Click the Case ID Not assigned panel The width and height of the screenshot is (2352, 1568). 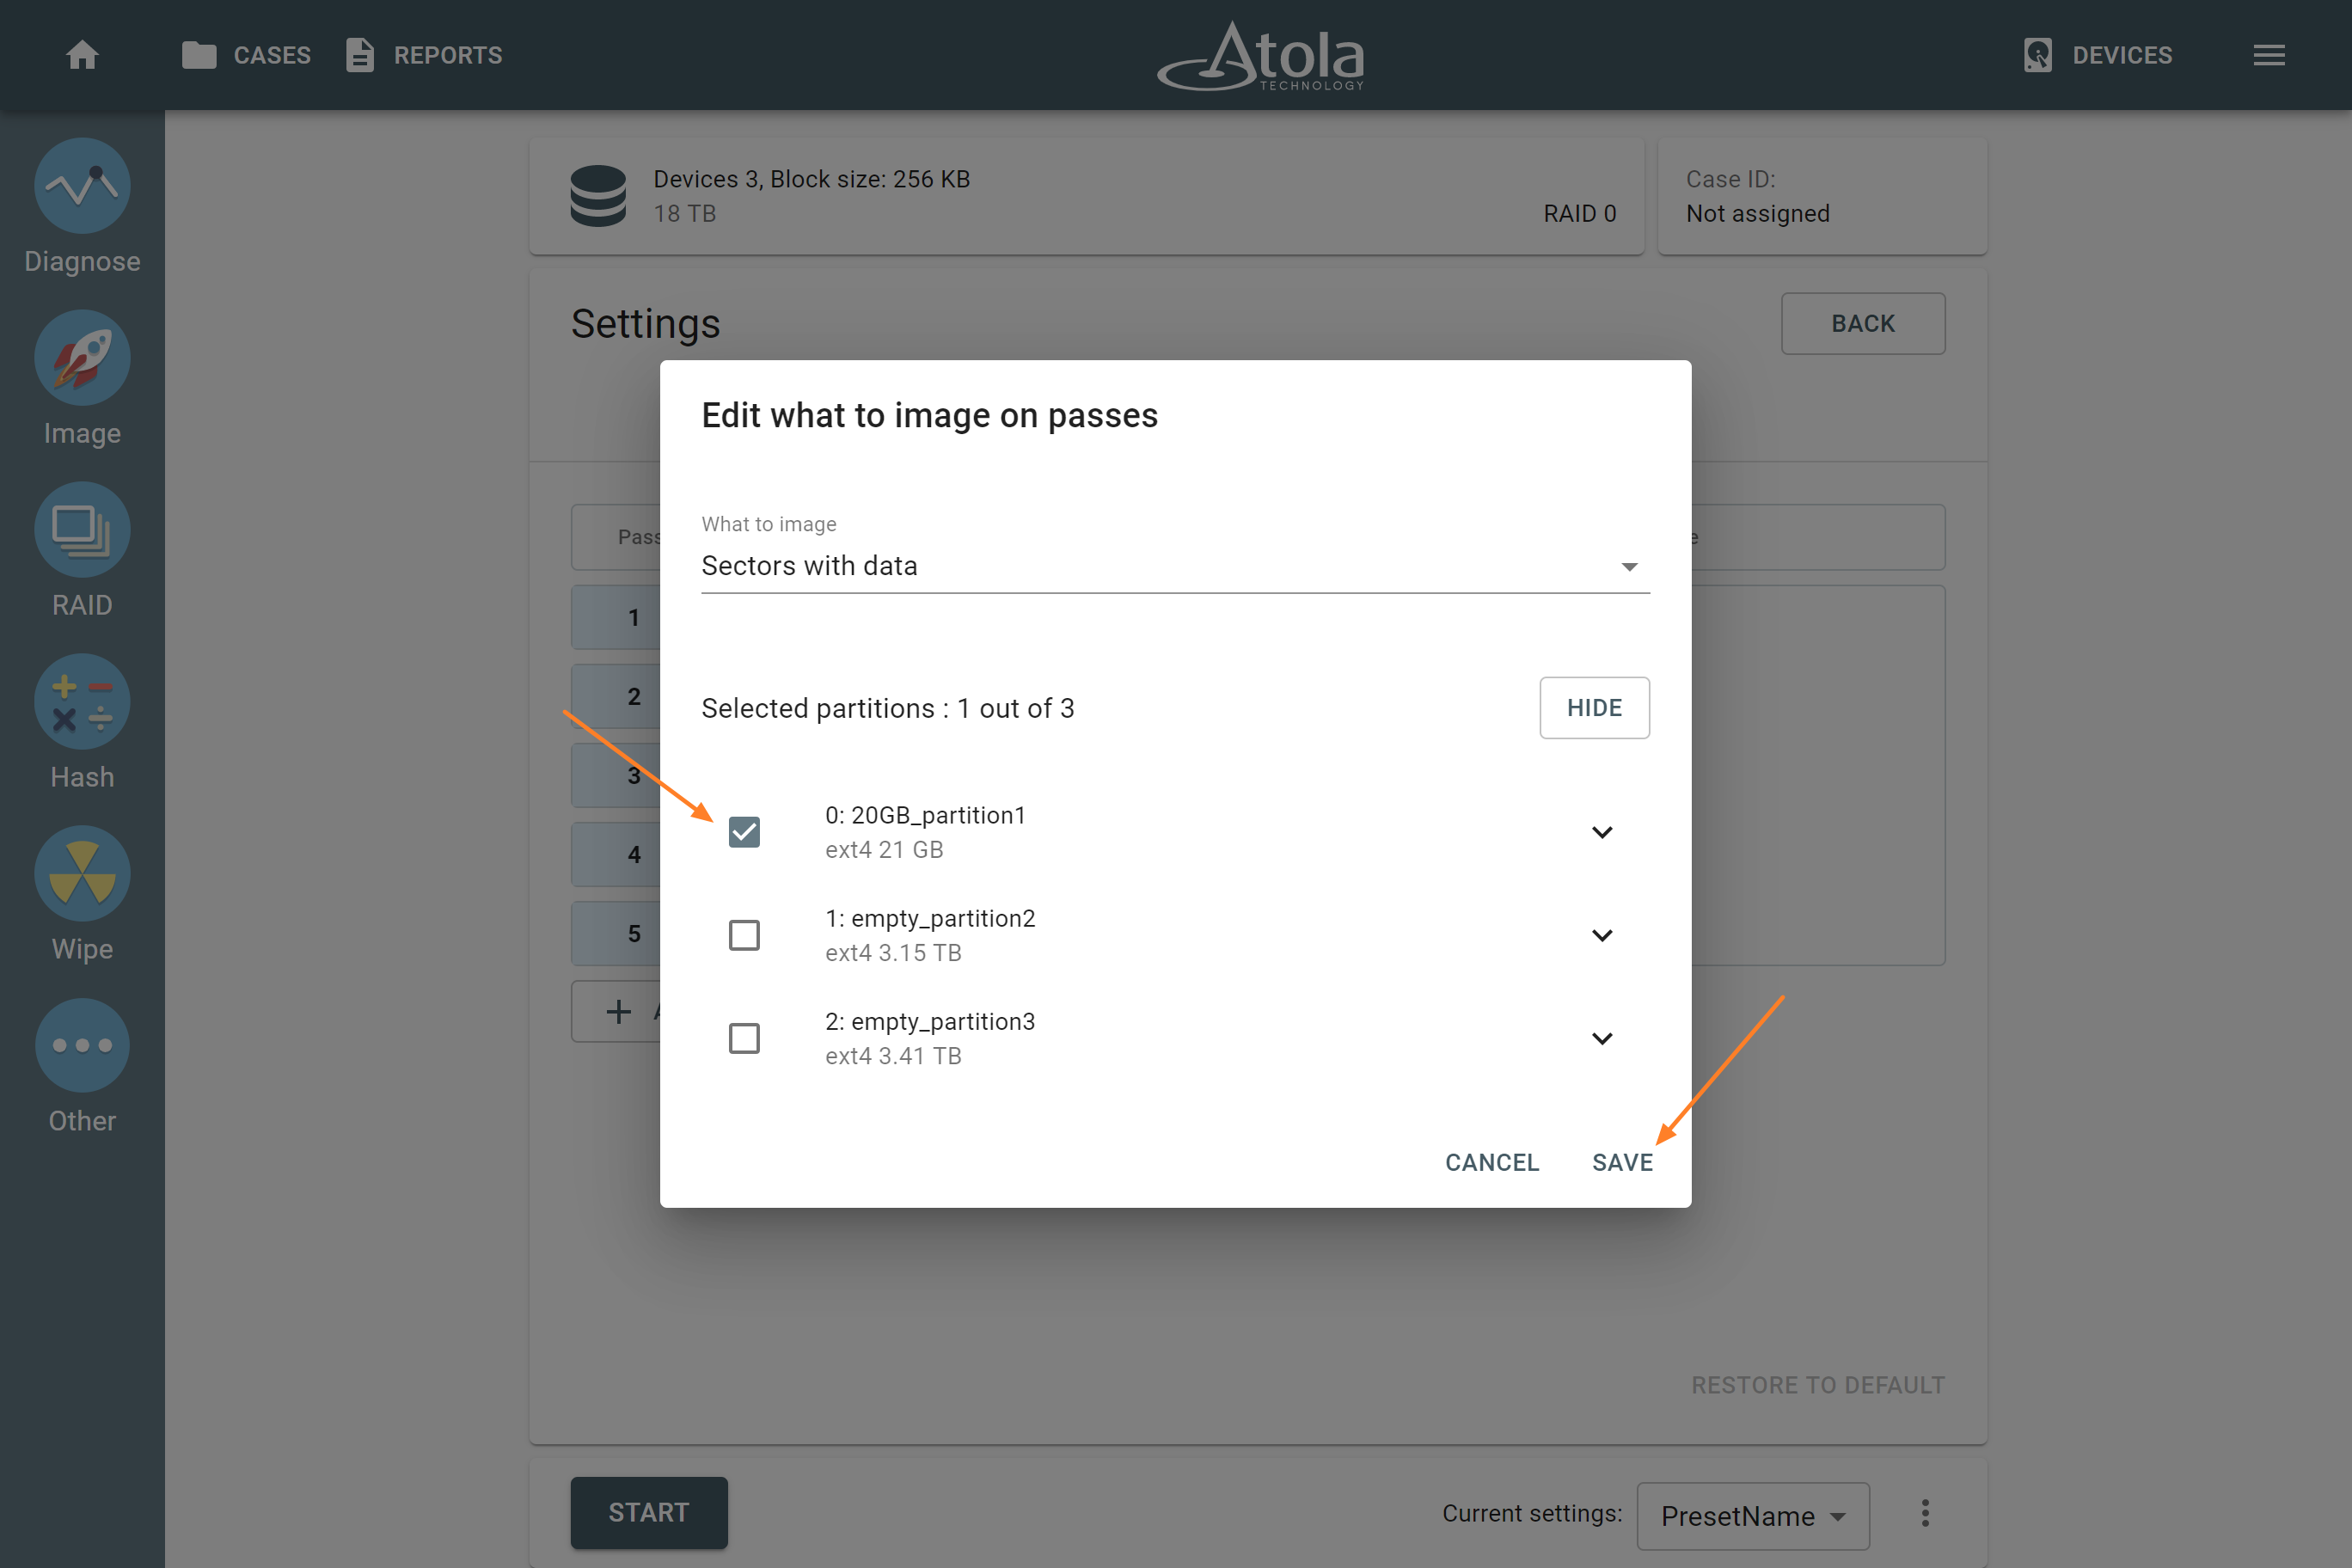point(1822,196)
